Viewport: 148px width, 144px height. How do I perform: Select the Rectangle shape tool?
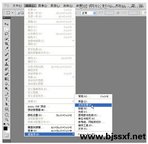tap(6, 109)
